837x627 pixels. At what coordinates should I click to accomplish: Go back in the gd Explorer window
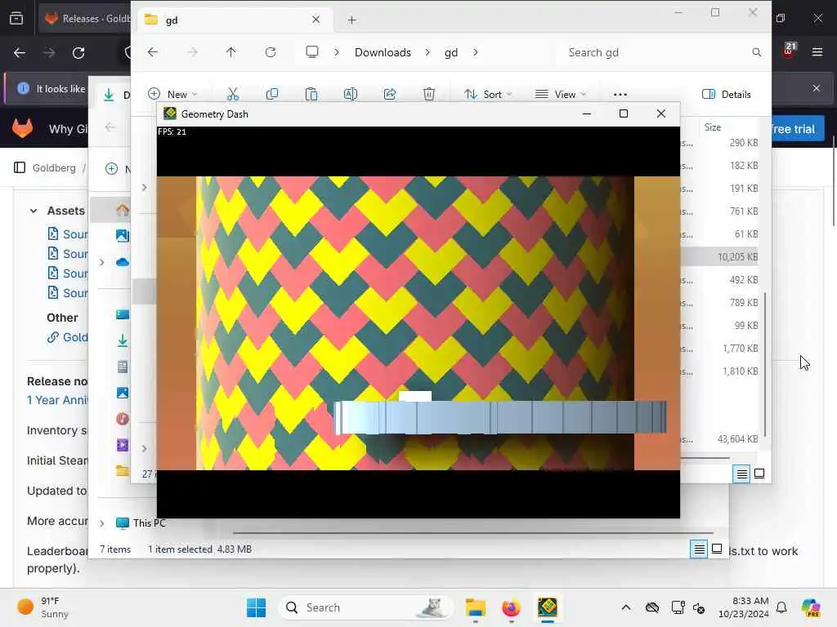click(x=153, y=52)
